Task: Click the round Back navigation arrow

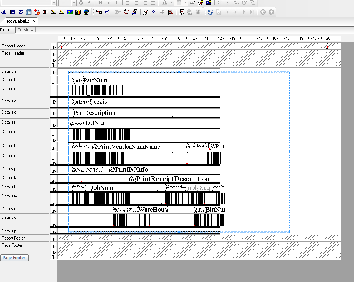Action: coord(263,12)
